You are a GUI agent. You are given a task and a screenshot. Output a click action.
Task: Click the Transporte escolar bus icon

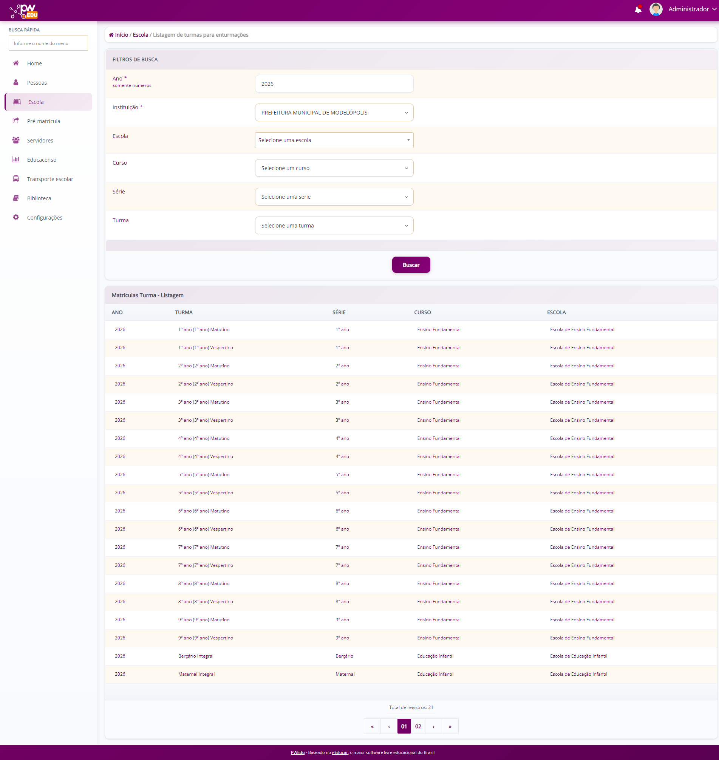16,179
